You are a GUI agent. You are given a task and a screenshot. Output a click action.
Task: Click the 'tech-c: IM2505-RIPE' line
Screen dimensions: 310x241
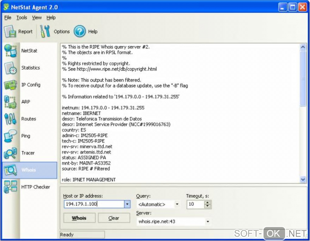coord(83,141)
